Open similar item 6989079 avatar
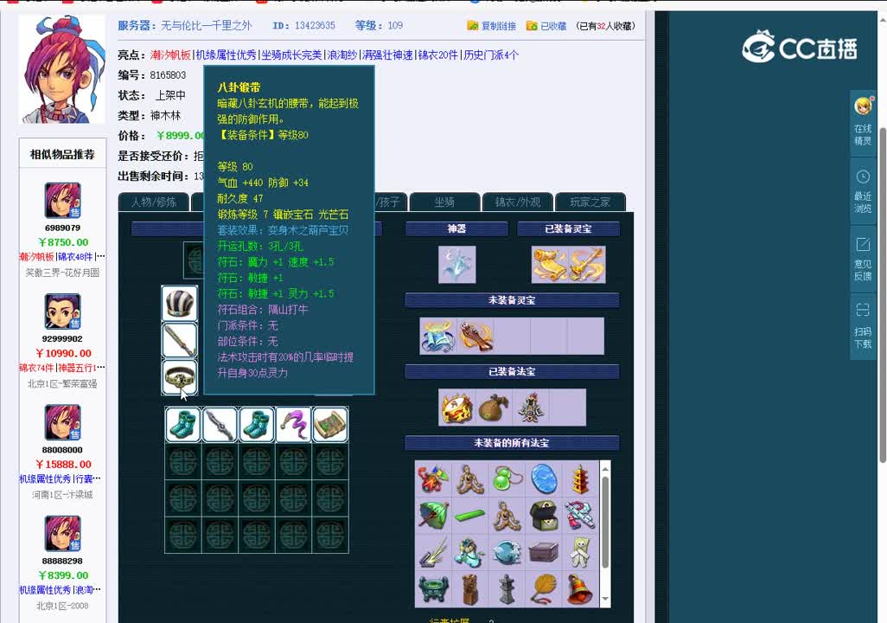Screen dimensions: 887x623 (x=62, y=201)
